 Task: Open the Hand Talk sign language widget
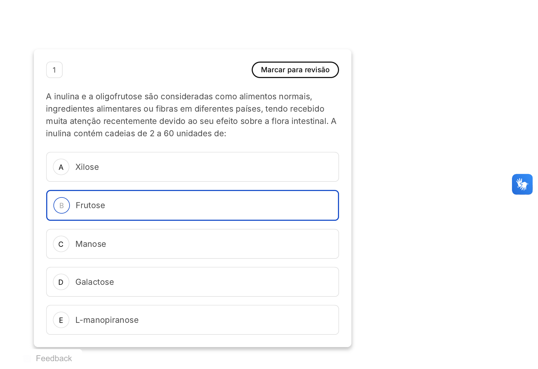click(x=522, y=184)
